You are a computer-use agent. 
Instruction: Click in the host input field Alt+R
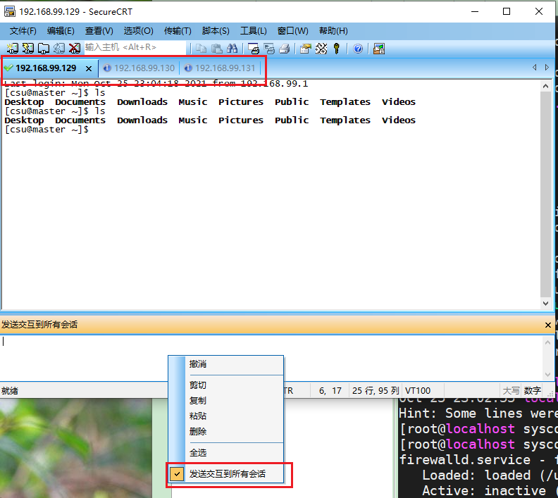135,47
